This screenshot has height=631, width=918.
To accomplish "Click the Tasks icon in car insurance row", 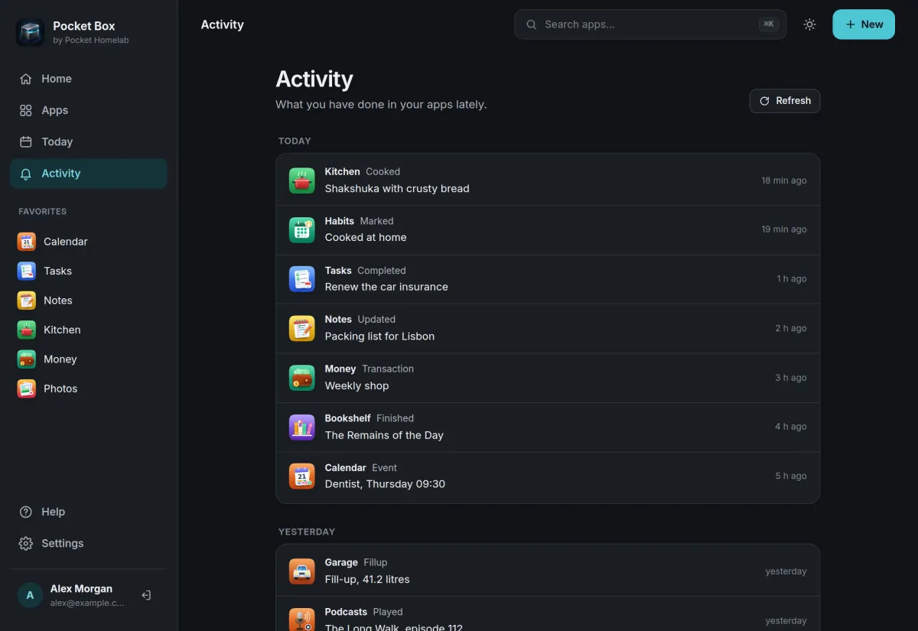I will (301, 279).
